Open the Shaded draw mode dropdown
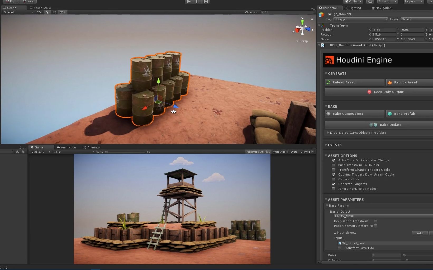The height and width of the screenshot is (270, 433). coord(17,12)
